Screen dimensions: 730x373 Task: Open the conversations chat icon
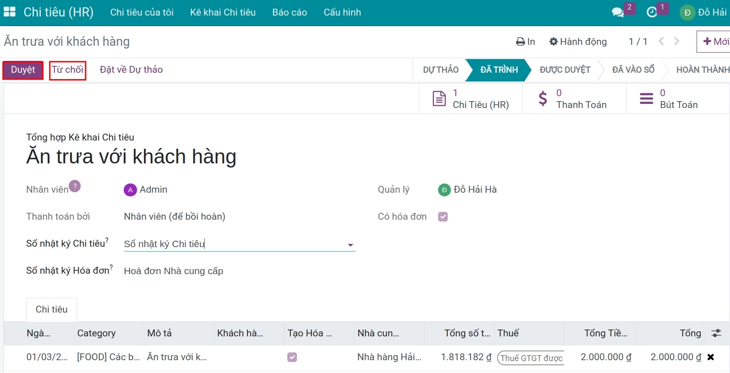pos(618,12)
